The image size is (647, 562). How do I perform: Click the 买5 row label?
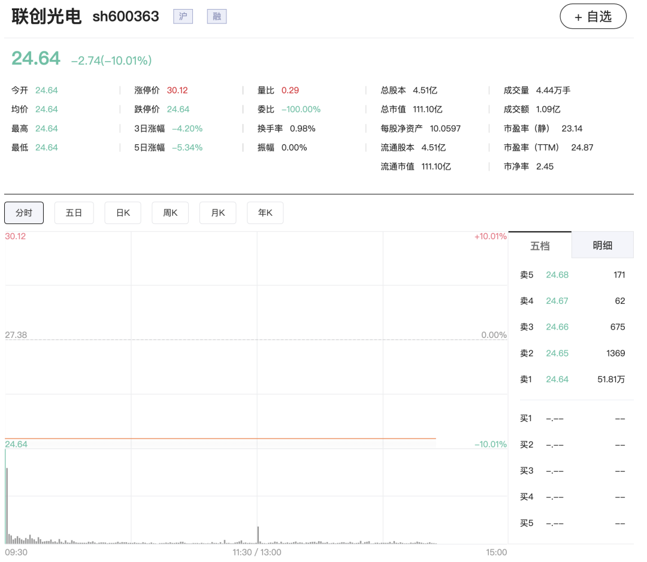pyautogui.click(x=527, y=523)
